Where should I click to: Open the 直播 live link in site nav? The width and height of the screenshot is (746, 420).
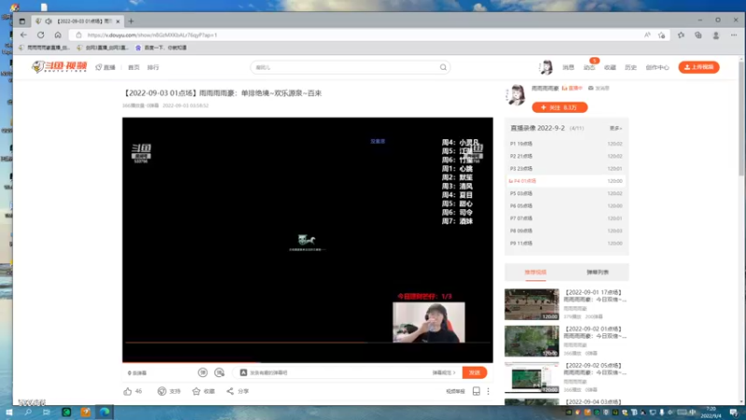pos(105,67)
